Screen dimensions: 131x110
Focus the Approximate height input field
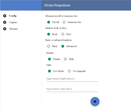point(72,79)
